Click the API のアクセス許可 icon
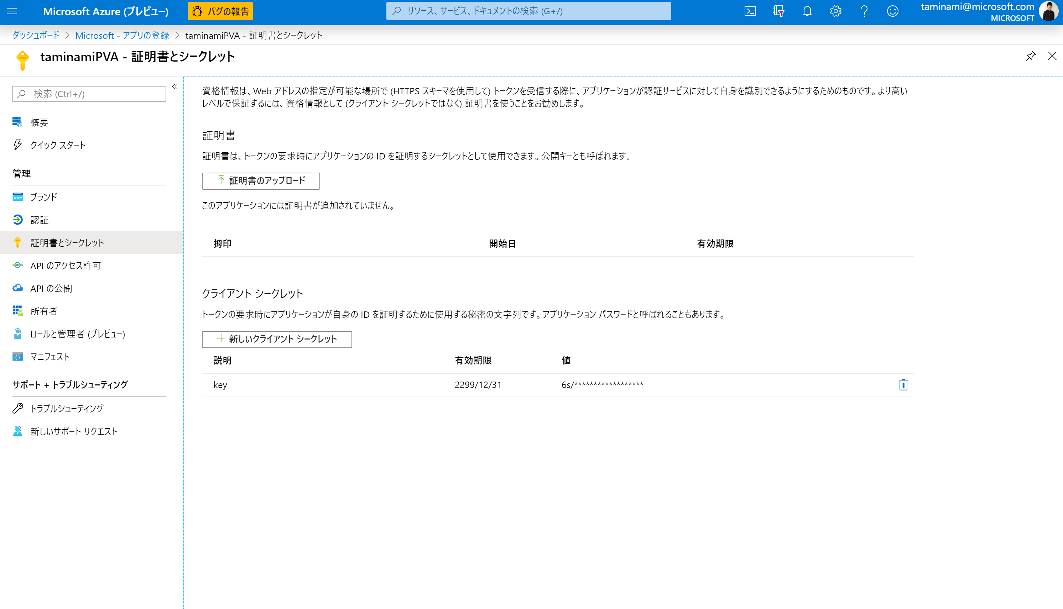Screen dimensions: 1063x609 click(x=17, y=265)
